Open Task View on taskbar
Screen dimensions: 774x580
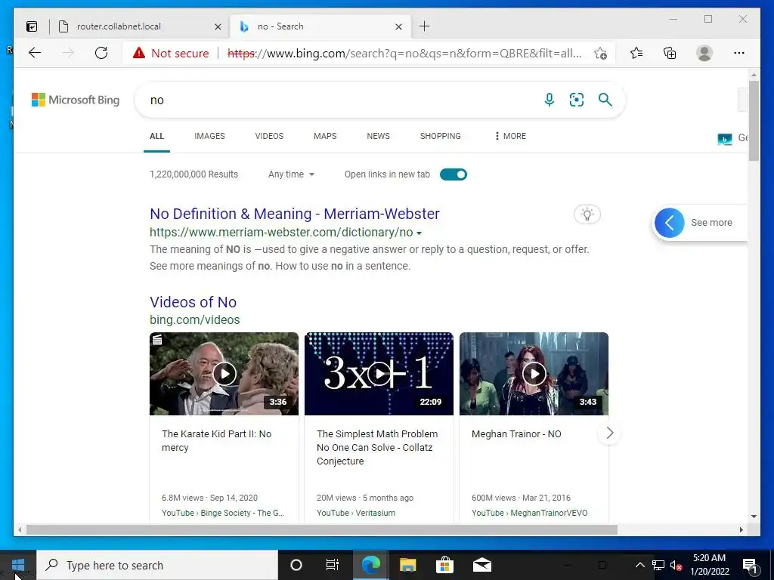point(333,565)
